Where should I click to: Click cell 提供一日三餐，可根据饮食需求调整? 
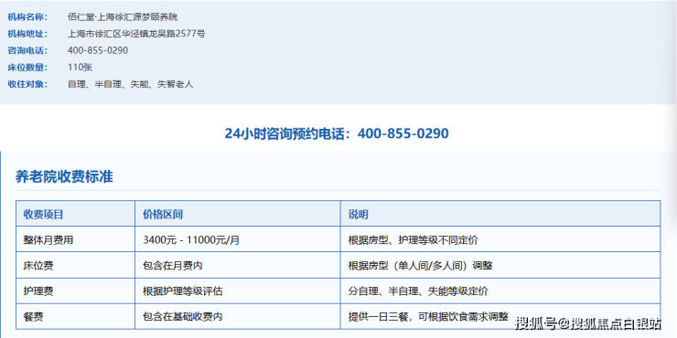point(428,316)
